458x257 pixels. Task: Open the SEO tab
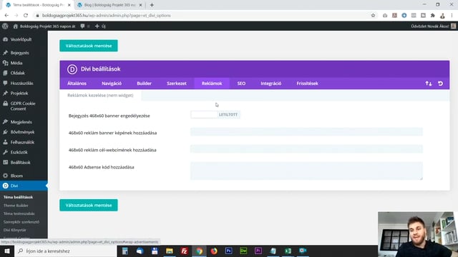click(x=241, y=84)
